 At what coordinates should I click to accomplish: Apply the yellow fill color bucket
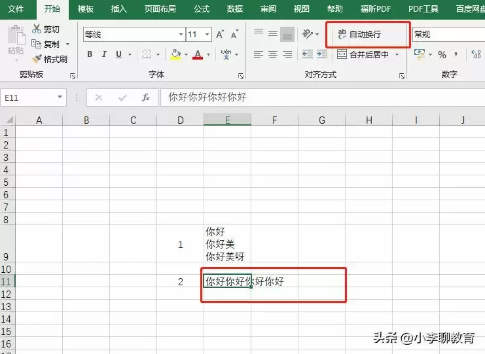[x=175, y=54]
